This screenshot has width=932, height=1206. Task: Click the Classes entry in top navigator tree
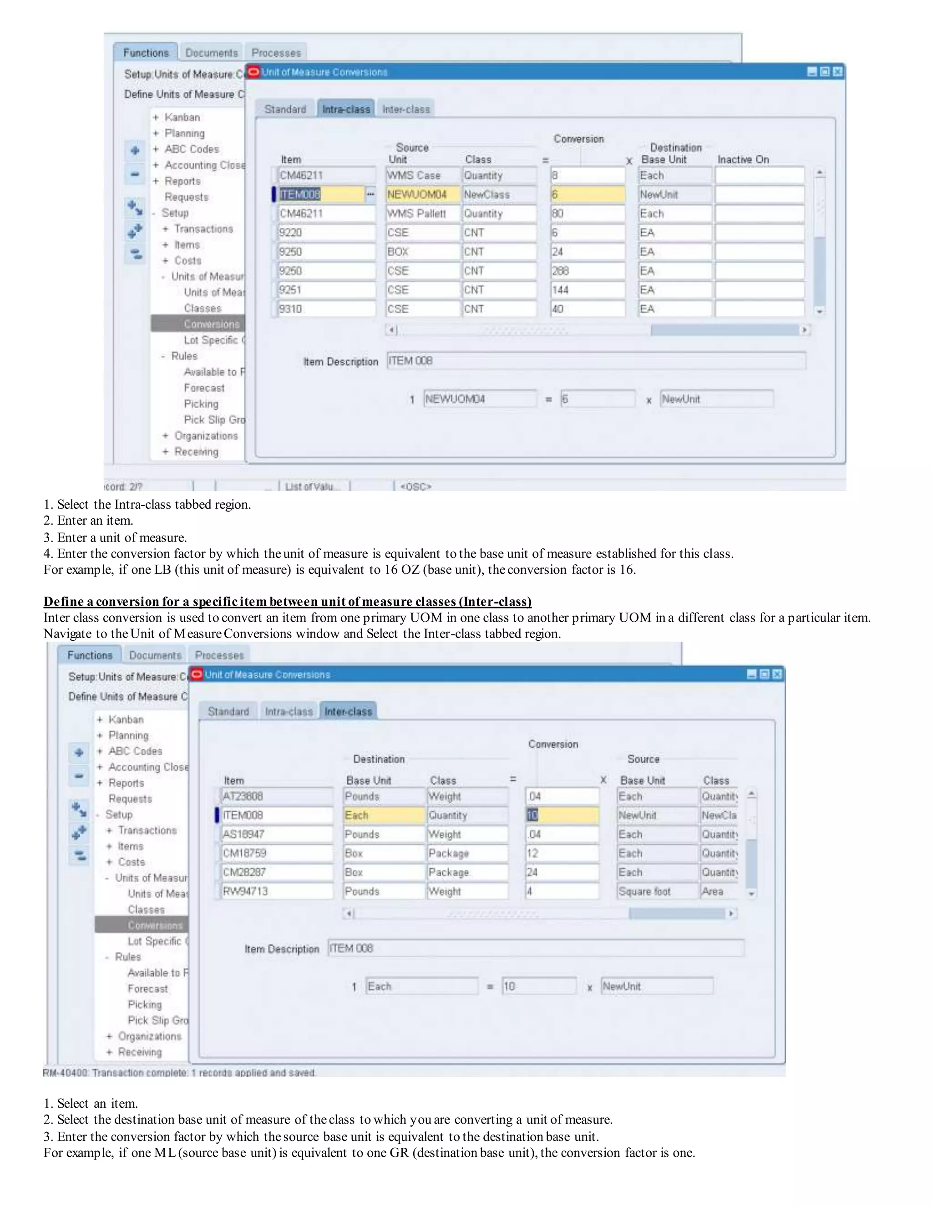[203, 308]
